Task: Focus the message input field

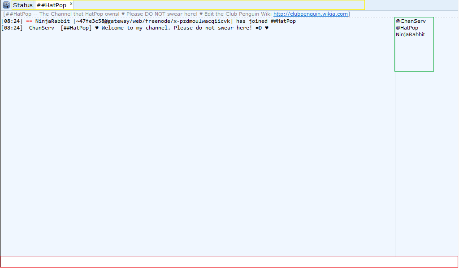Action: pos(229,262)
